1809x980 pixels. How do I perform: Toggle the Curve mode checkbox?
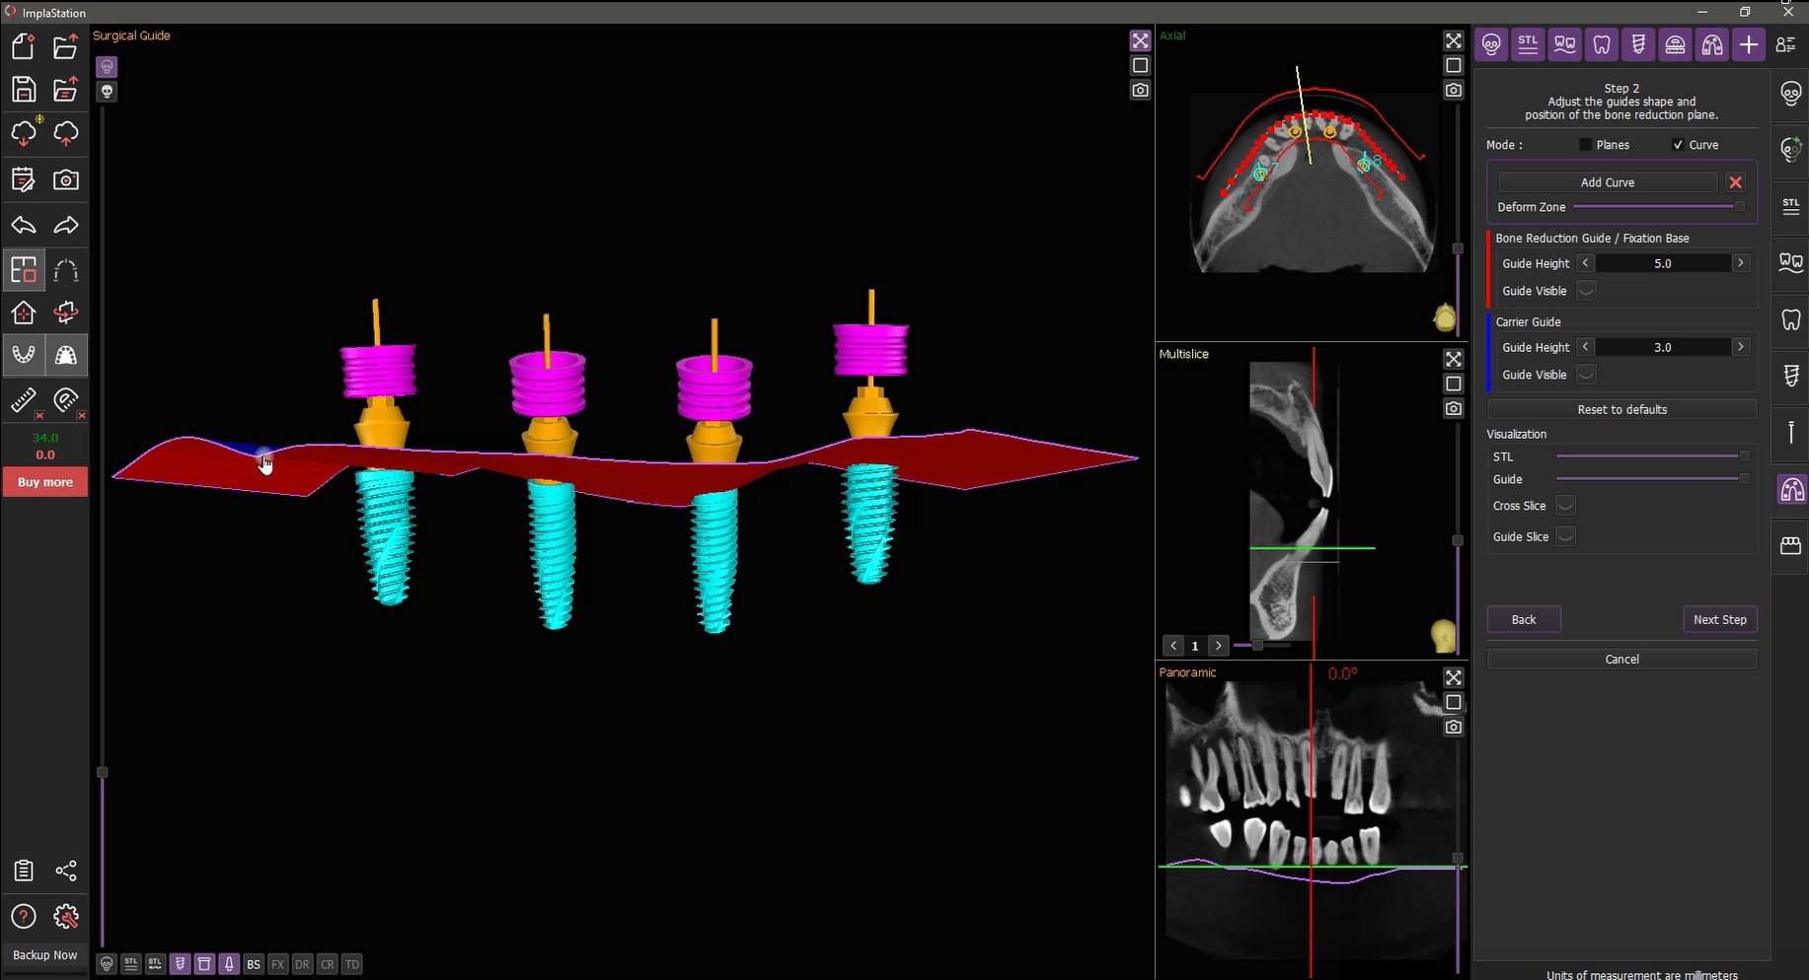pos(1678,145)
